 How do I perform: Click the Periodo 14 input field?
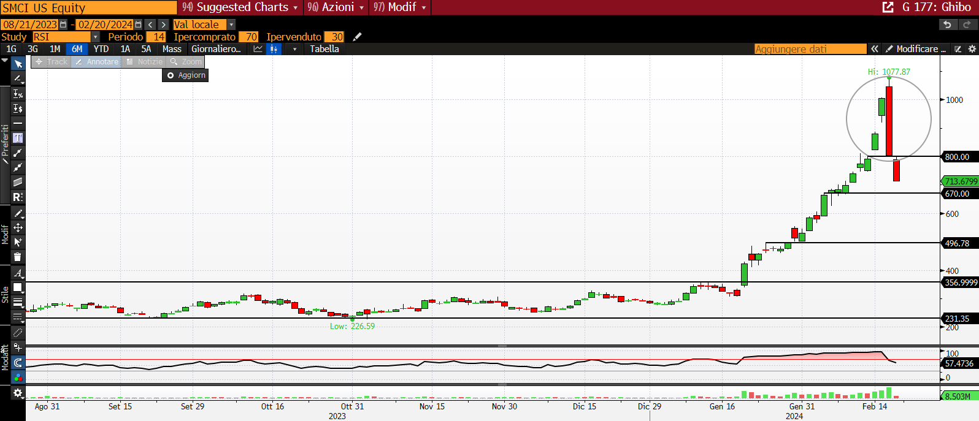156,37
